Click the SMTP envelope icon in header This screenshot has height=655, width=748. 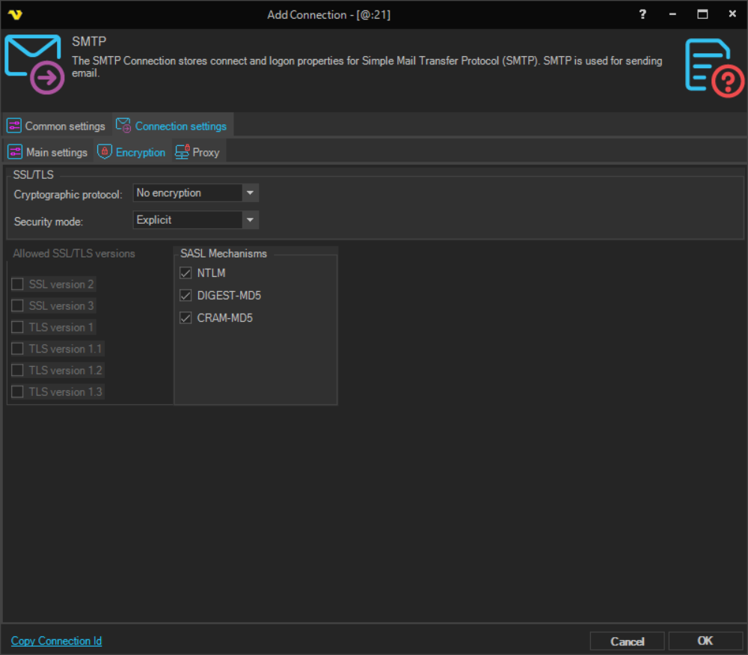[x=34, y=64]
